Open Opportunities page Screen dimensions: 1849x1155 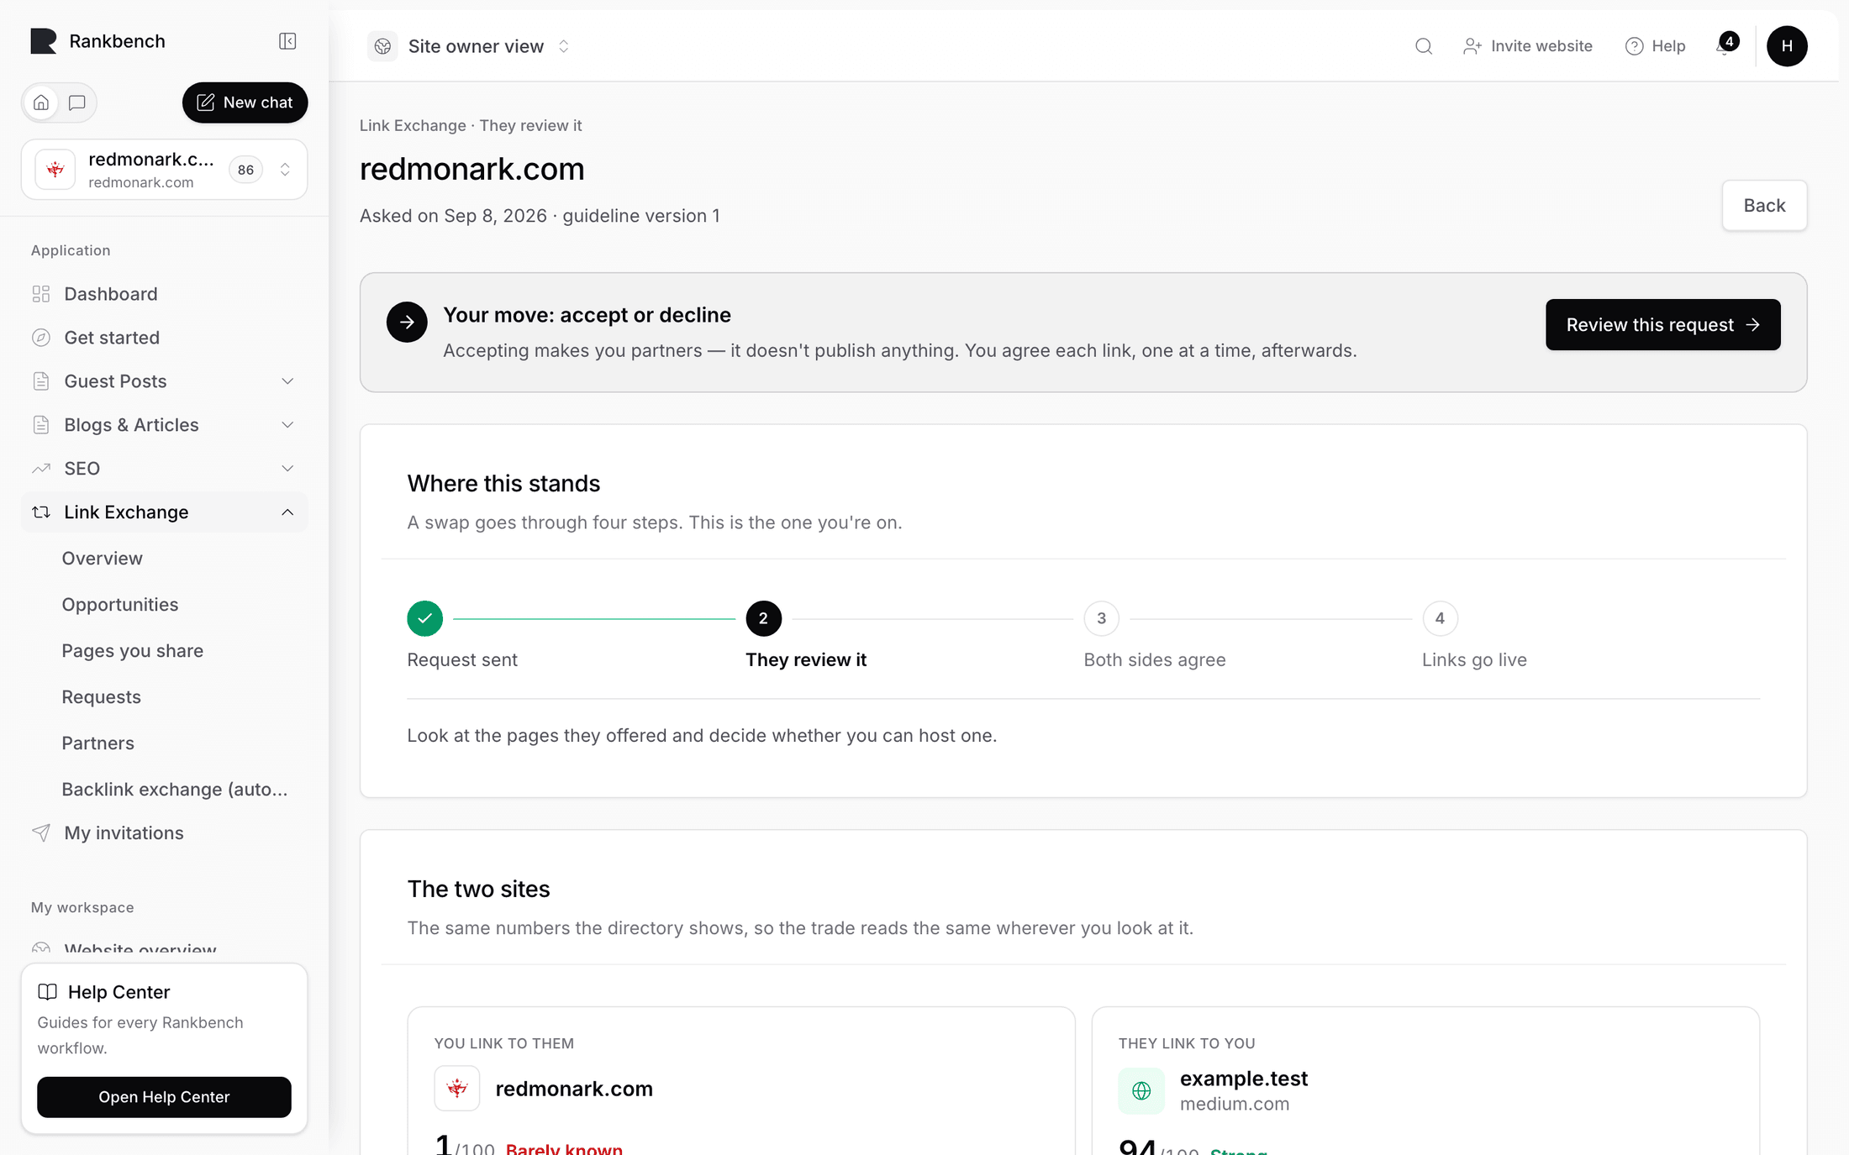point(120,605)
